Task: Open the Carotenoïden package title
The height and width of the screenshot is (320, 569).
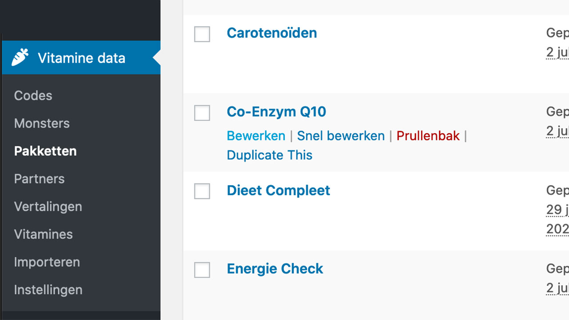Action: pos(272,33)
